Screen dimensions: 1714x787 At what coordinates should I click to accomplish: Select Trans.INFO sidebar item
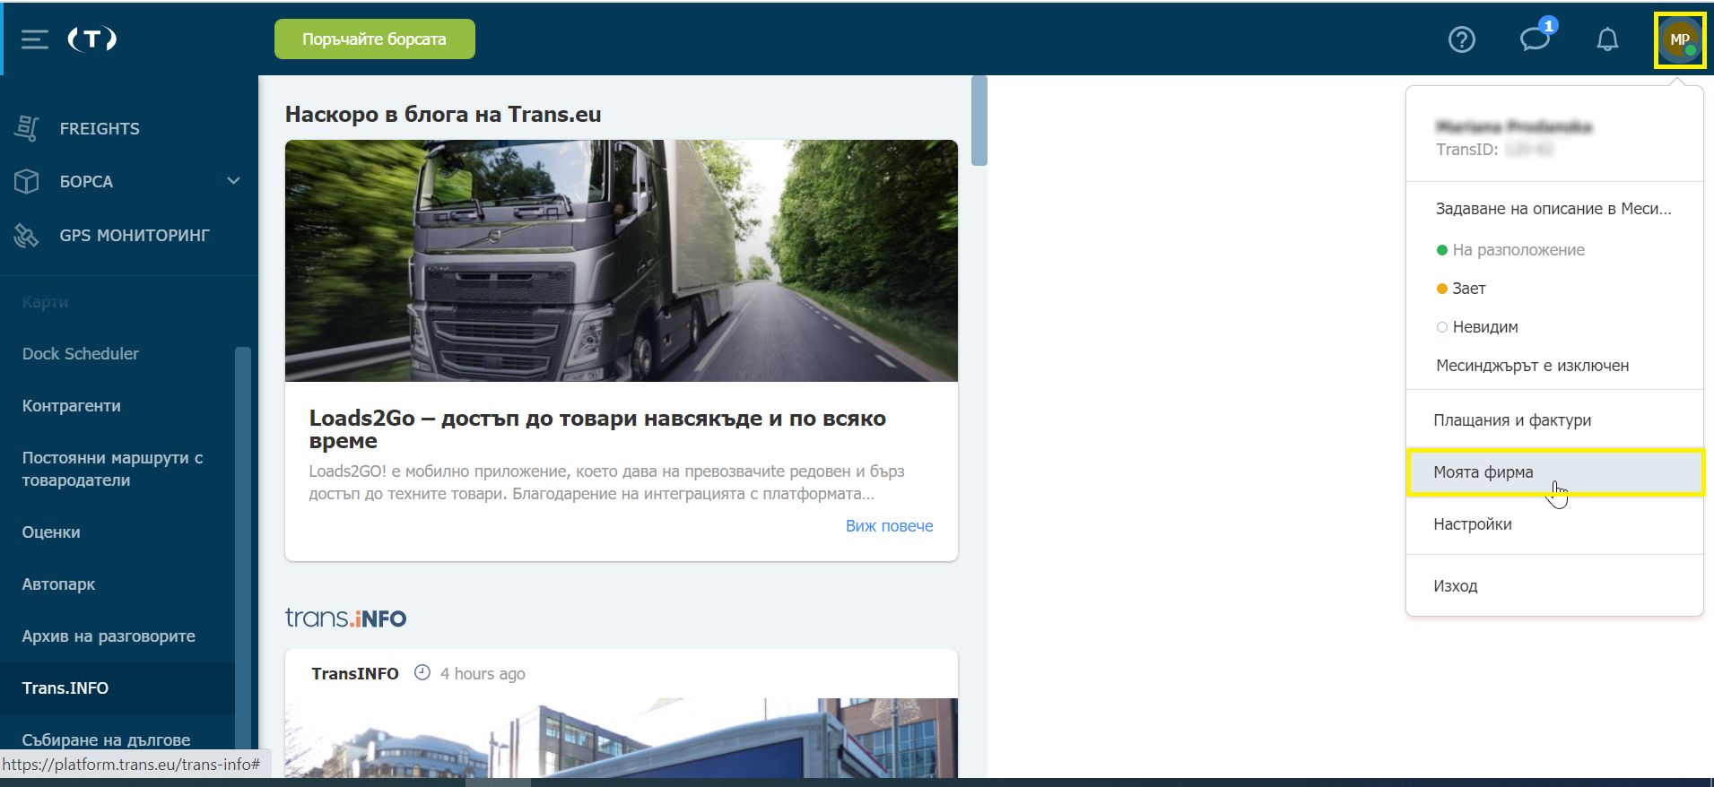click(x=117, y=688)
